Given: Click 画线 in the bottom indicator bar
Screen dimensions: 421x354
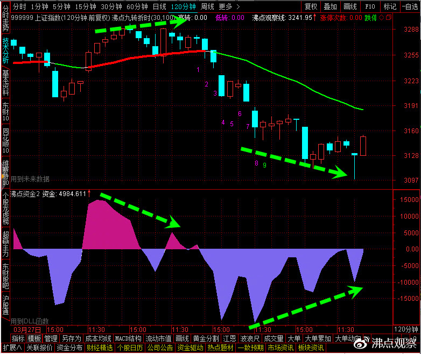Looking at the screenshot, I should click(182, 338).
